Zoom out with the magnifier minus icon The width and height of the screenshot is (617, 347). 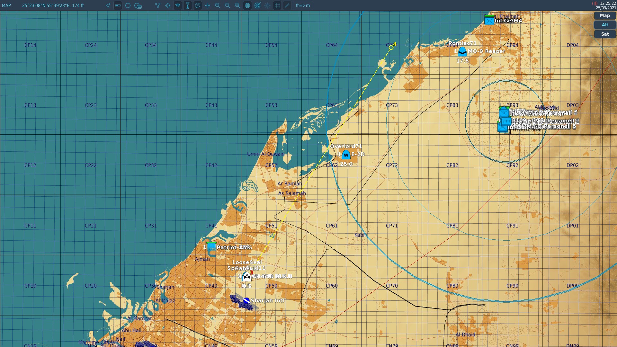click(228, 5)
